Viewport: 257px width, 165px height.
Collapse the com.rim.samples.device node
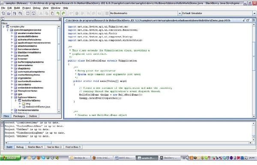click(8, 30)
